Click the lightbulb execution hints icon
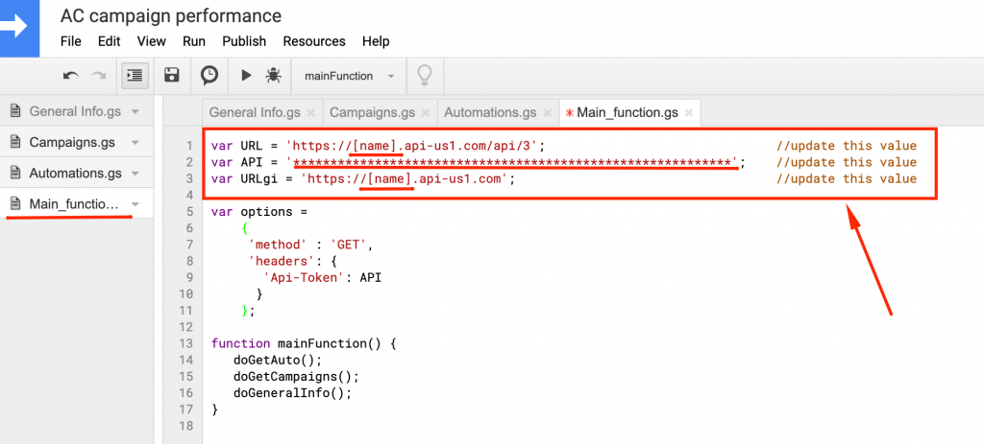 click(423, 75)
